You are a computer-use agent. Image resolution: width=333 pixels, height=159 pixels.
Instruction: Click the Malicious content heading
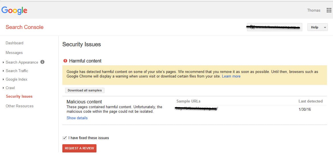pos(84,102)
